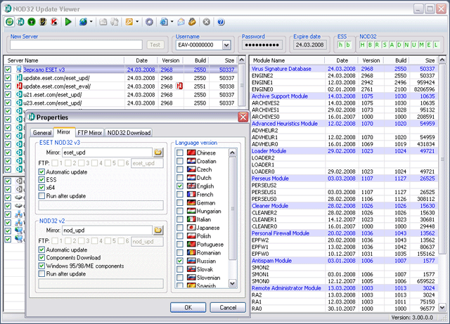Toggle the x64 checkbox
The height and width of the screenshot is (324, 450).
coord(41,188)
